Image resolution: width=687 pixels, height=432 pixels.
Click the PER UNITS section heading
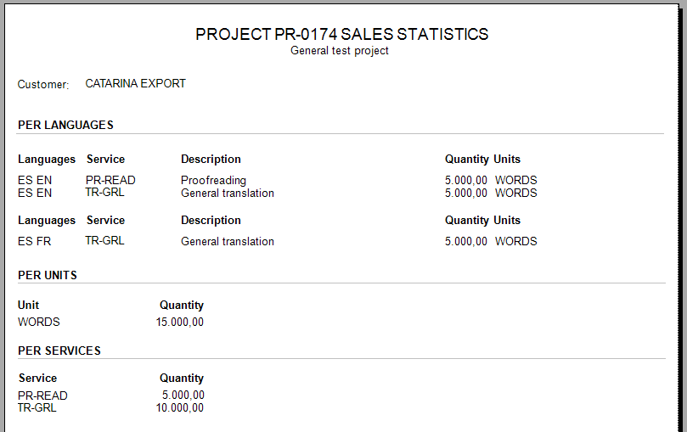point(48,275)
